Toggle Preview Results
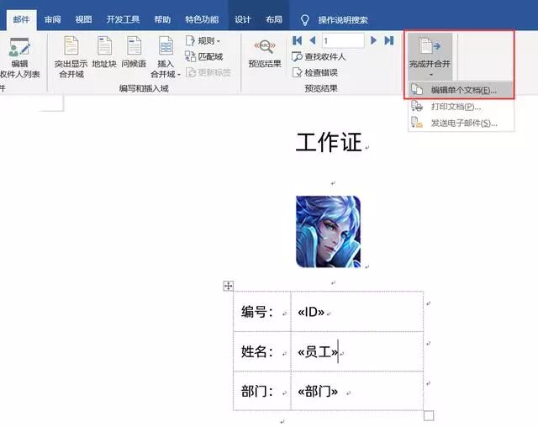538x427 pixels. click(265, 54)
